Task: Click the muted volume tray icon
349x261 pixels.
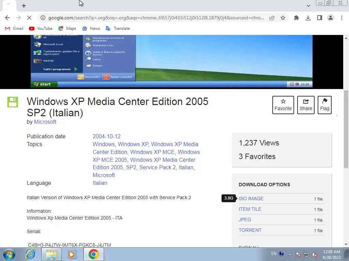Action: point(315,254)
